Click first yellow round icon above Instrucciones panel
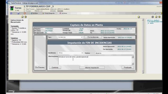The image size is (168, 94). (x=22, y=17)
